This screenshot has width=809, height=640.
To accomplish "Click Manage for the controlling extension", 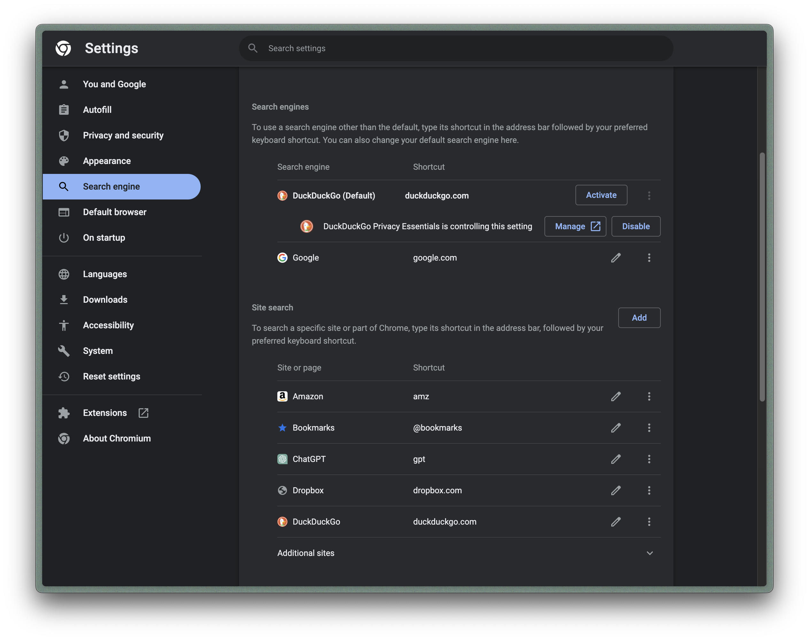I will (575, 226).
